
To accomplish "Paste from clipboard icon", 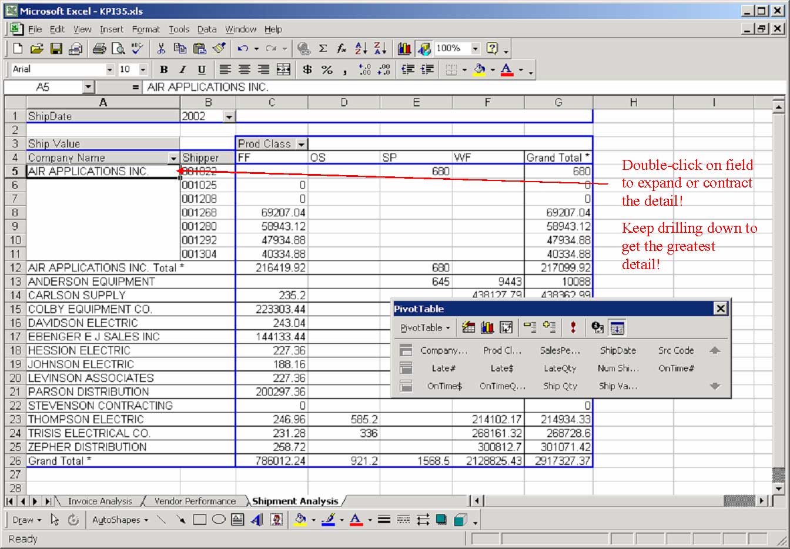I will pos(200,49).
